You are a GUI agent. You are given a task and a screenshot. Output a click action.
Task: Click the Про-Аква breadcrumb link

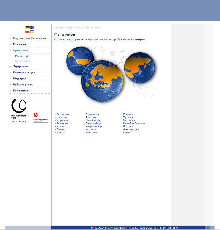tap(75, 28)
